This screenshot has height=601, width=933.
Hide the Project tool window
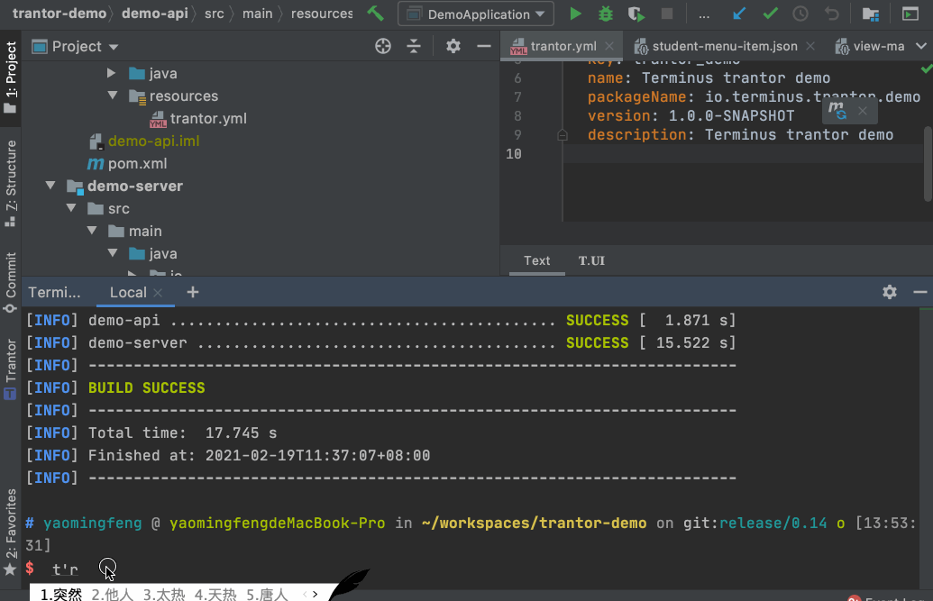484,46
